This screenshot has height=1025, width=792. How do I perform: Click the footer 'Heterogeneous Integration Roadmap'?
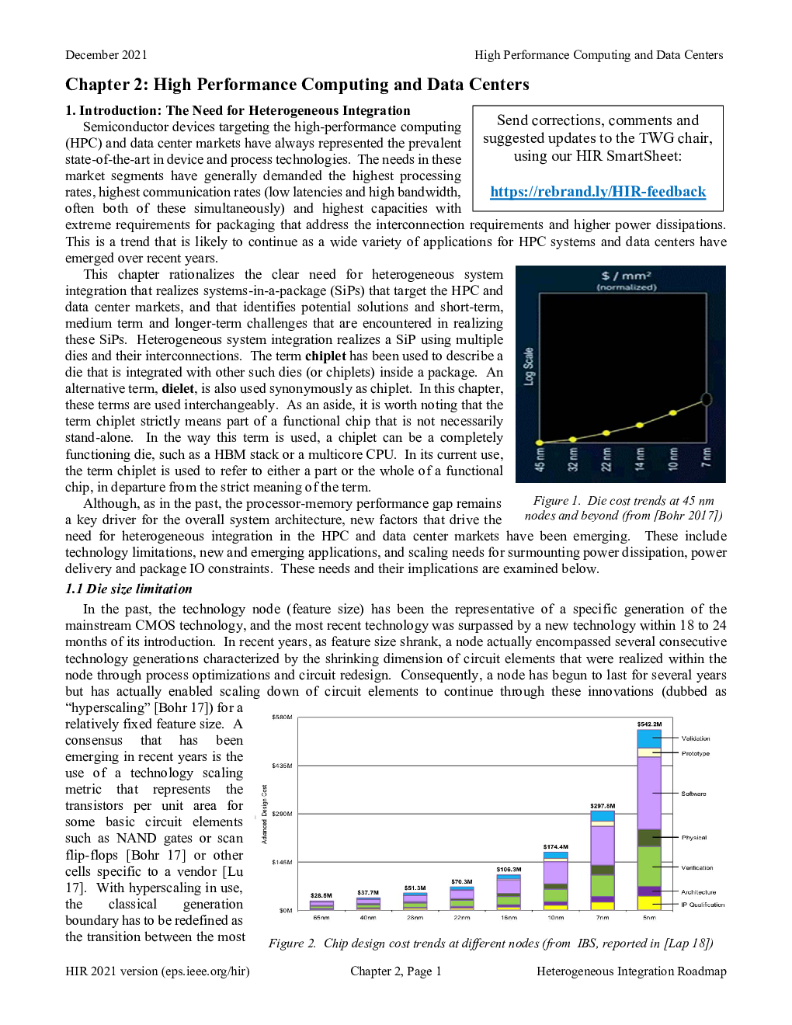[x=631, y=971]
